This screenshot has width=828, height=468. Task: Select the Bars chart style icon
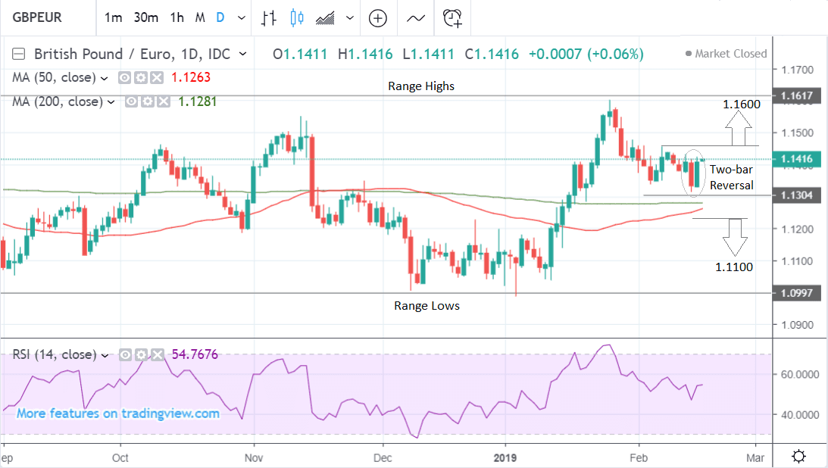click(269, 17)
